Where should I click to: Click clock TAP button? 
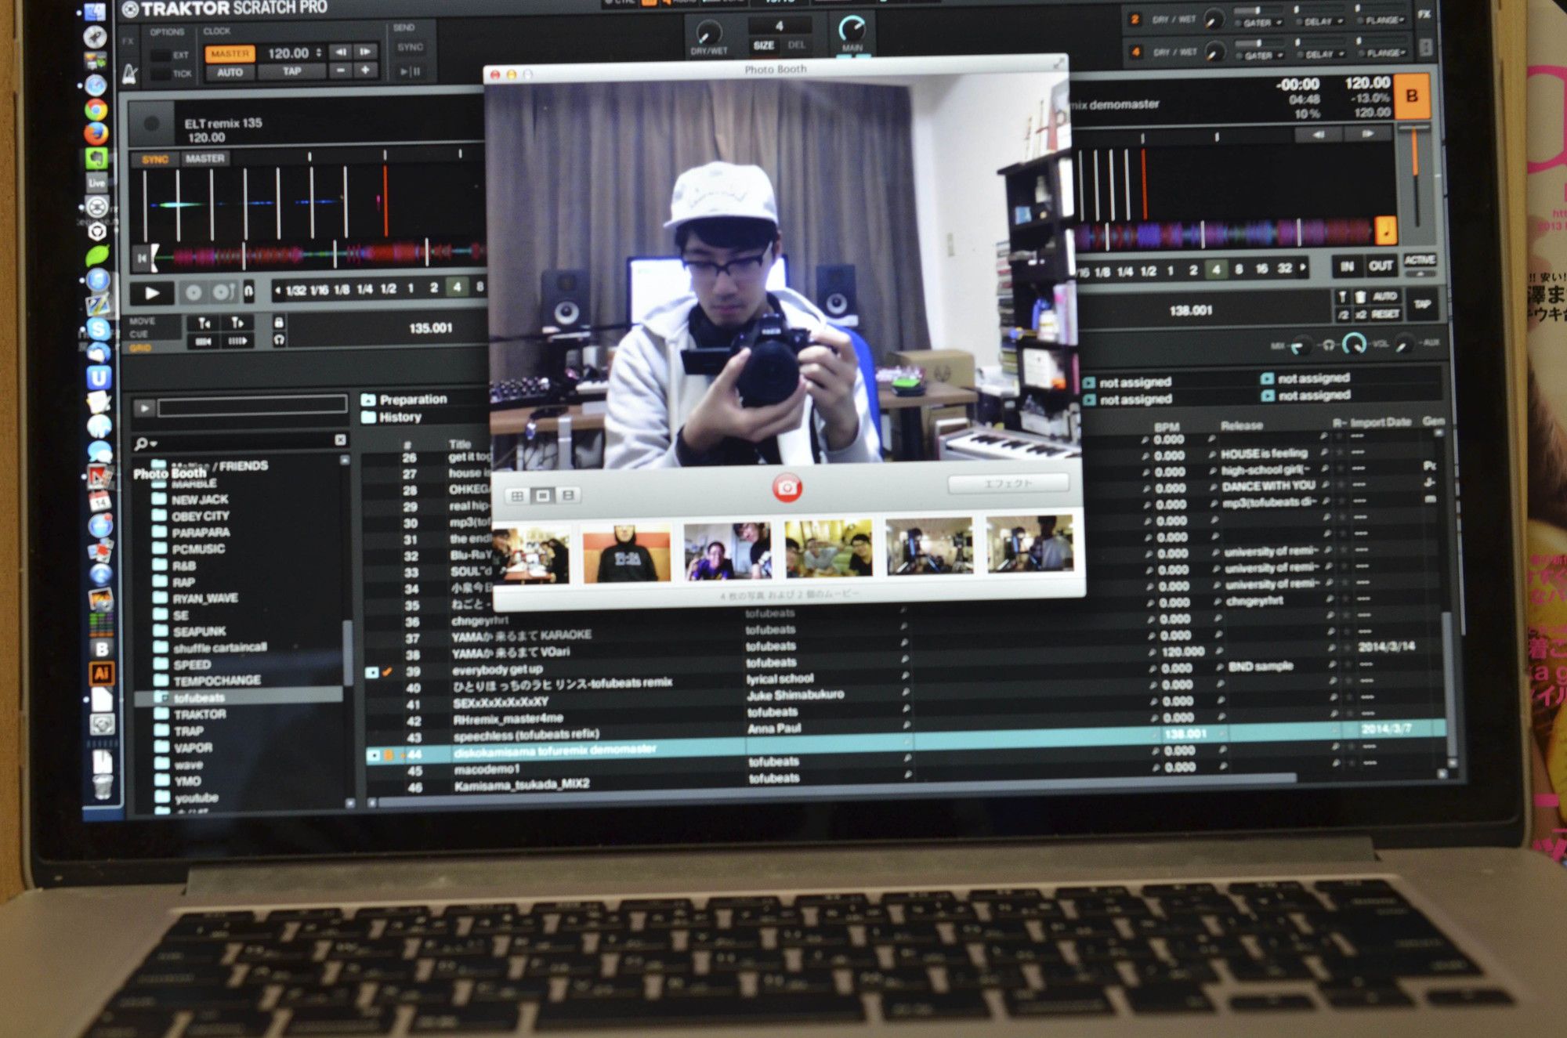(291, 71)
